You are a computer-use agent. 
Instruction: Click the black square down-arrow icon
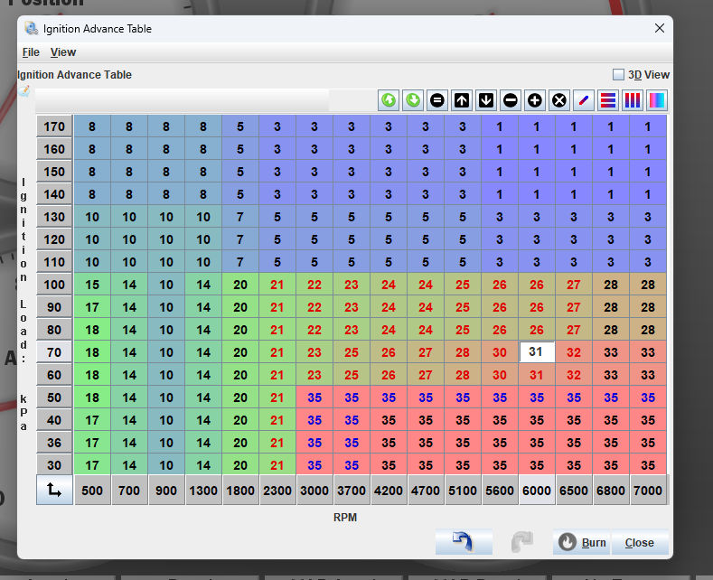[x=486, y=100]
